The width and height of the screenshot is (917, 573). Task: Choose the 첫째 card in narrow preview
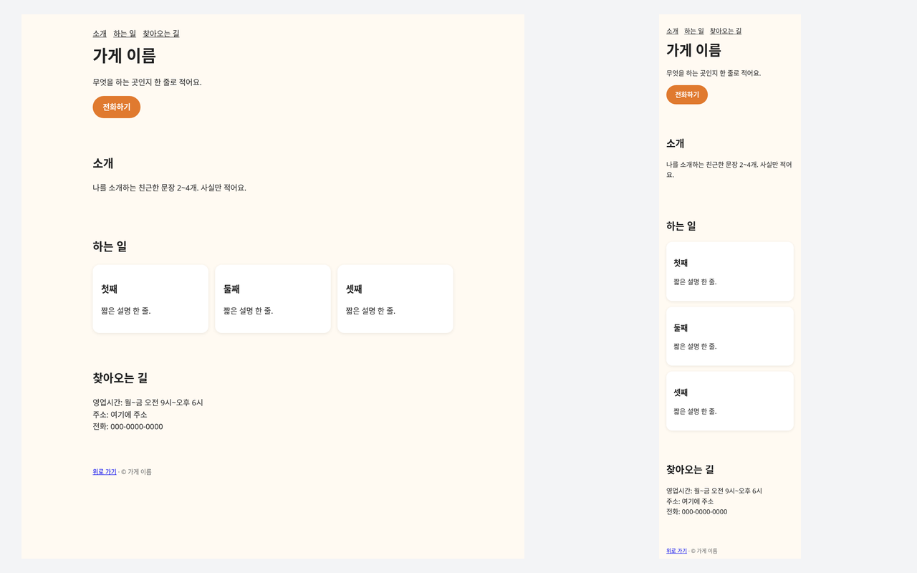coord(730,271)
